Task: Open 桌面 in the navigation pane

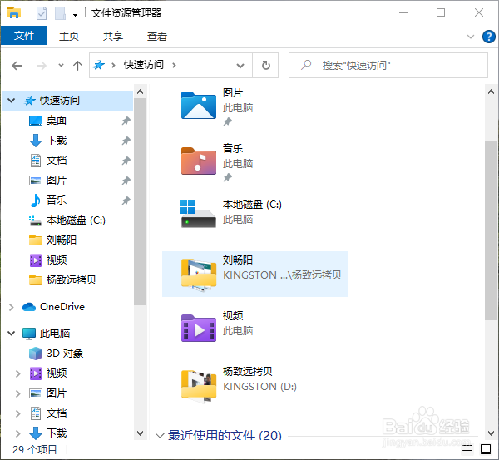Action: 57,121
